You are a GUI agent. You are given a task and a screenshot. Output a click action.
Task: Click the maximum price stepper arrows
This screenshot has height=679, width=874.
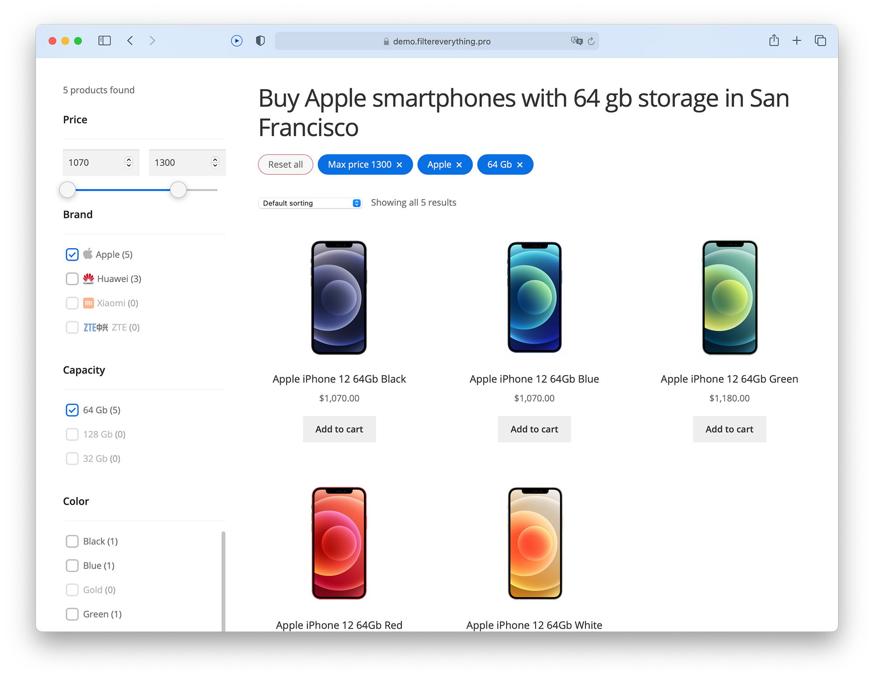(215, 162)
